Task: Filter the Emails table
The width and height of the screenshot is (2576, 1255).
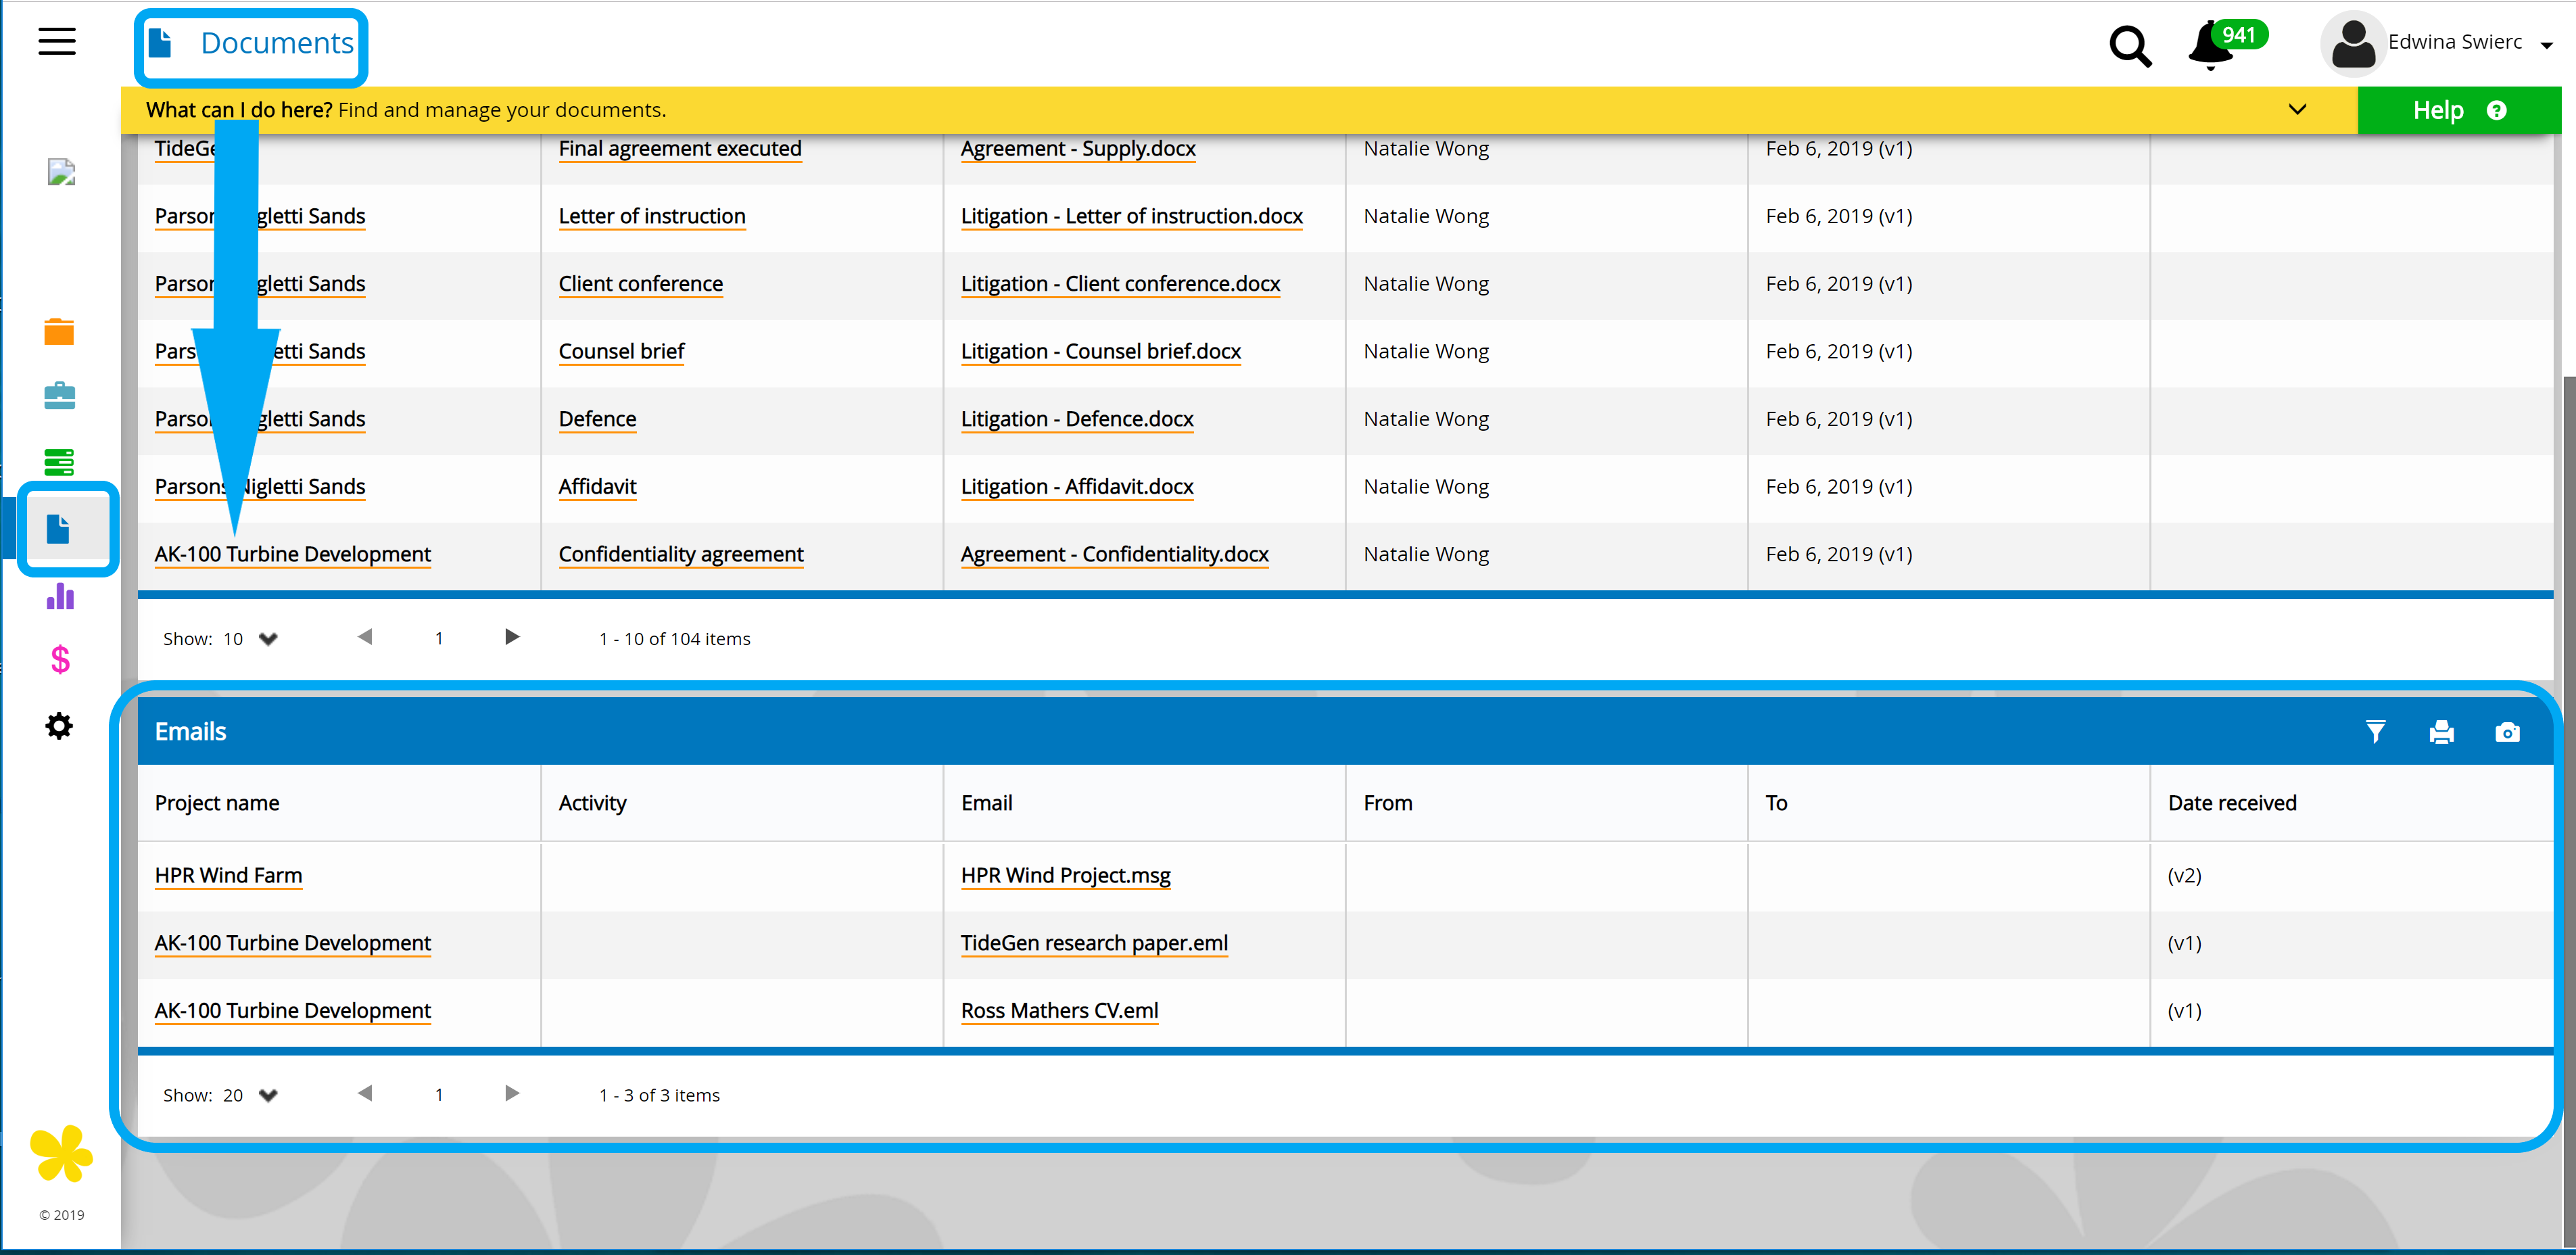Action: pos(2375,732)
